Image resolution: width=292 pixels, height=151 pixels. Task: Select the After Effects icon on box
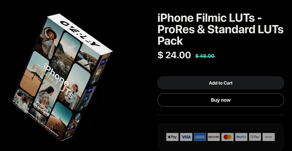pyautogui.click(x=90, y=90)
